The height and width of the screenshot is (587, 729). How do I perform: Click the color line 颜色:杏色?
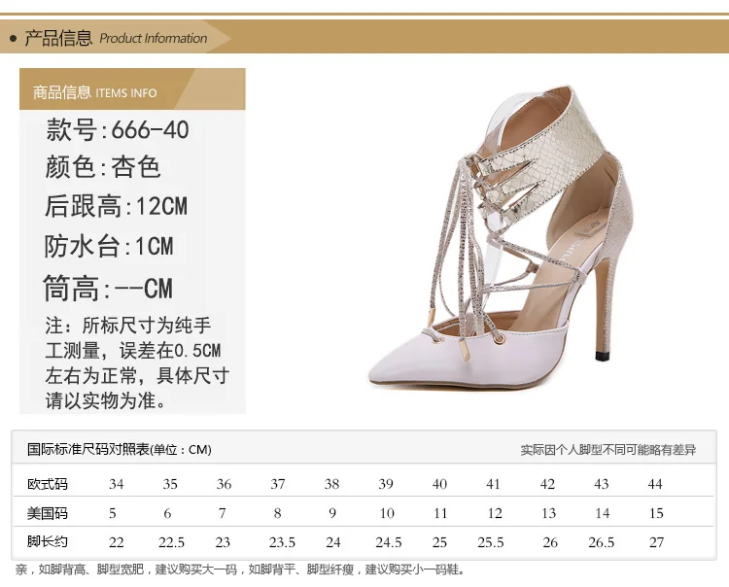[103, 167]
